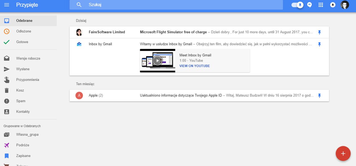Toggle the pinned items switch

pyautogui.click(x=297, y=5)
